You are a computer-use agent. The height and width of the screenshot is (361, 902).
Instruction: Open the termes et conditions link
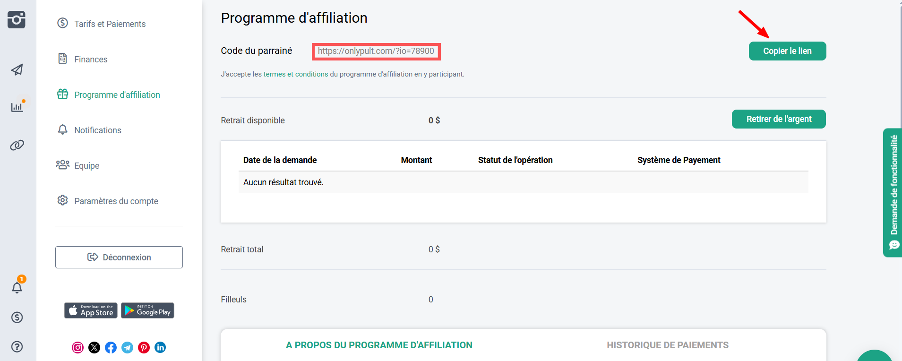pyautogui.click(x=295, y=74)
